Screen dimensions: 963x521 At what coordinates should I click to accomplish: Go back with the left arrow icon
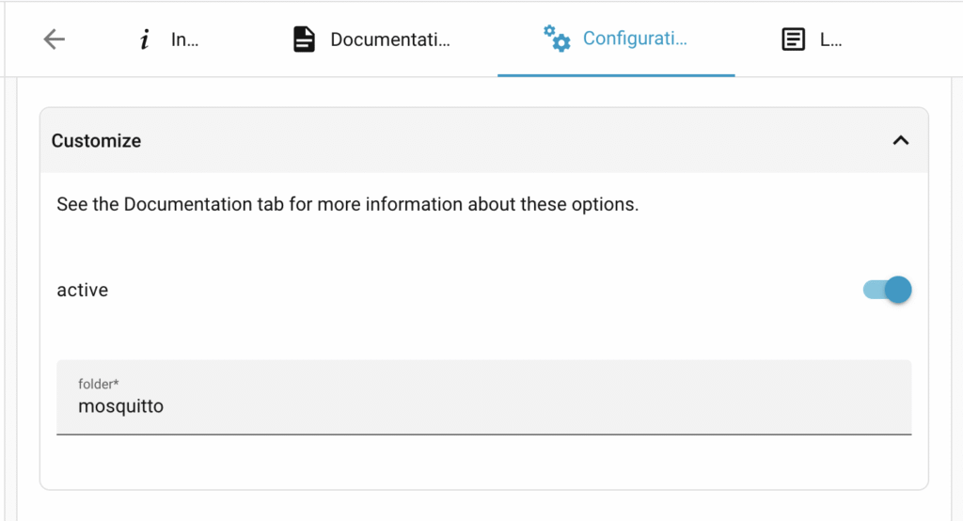(55, 39)
